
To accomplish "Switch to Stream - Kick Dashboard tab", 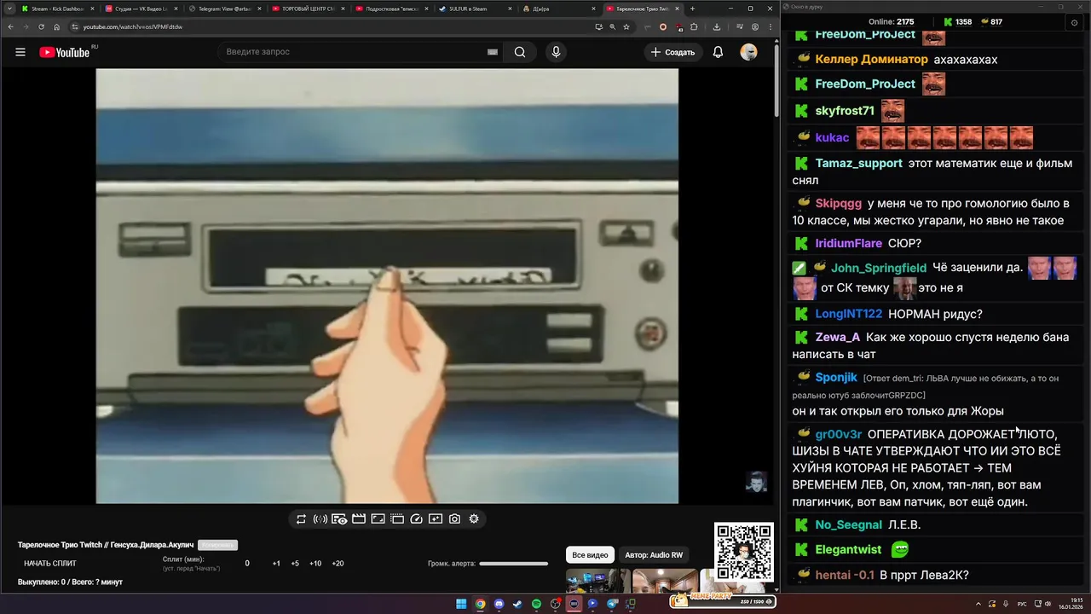I will point(56,9).
